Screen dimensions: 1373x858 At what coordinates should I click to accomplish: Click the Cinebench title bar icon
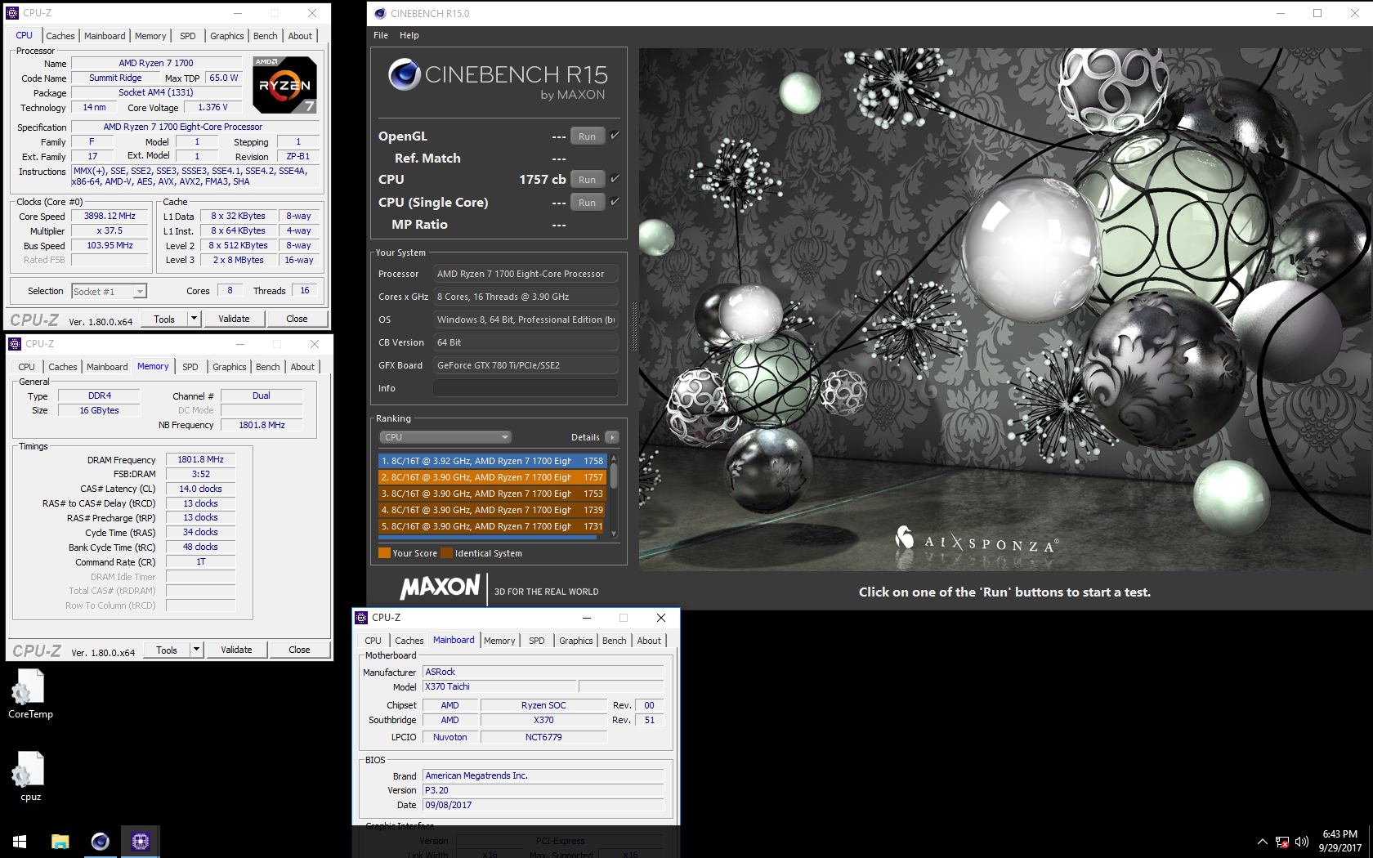point(380,13)
